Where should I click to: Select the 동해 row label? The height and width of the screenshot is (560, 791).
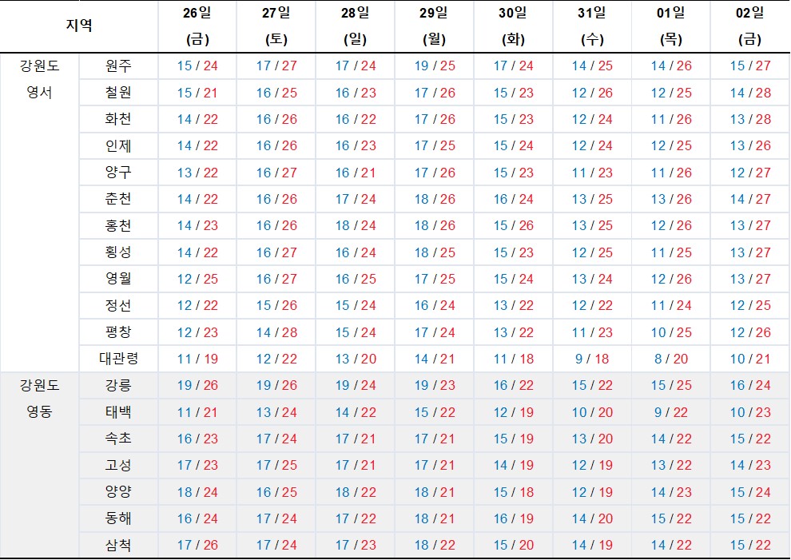click(x=118, y=518)
